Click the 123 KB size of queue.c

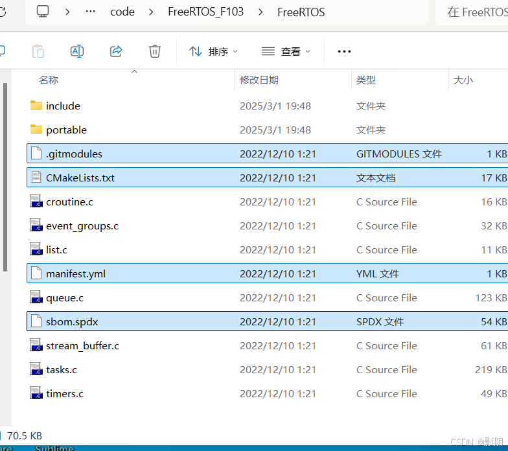click(491, 298)
